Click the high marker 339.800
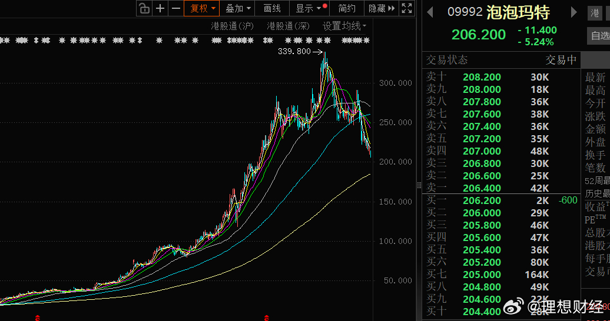610x321 pixels. [294, 51]
